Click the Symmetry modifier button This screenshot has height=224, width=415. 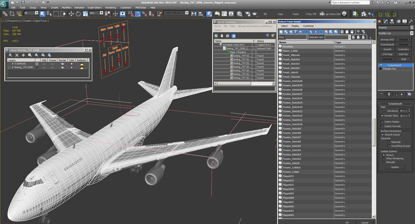tap(404, 50)
